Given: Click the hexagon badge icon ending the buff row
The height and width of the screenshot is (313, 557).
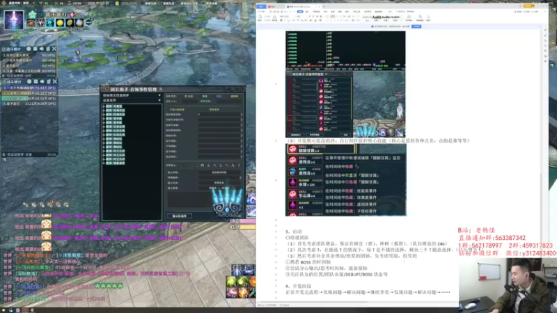Looking at the screenshot, I should 89,22.
